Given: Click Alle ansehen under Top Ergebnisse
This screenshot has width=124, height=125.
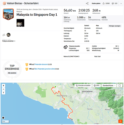Looking at the screenshot, I should click(x=12, y=73).
